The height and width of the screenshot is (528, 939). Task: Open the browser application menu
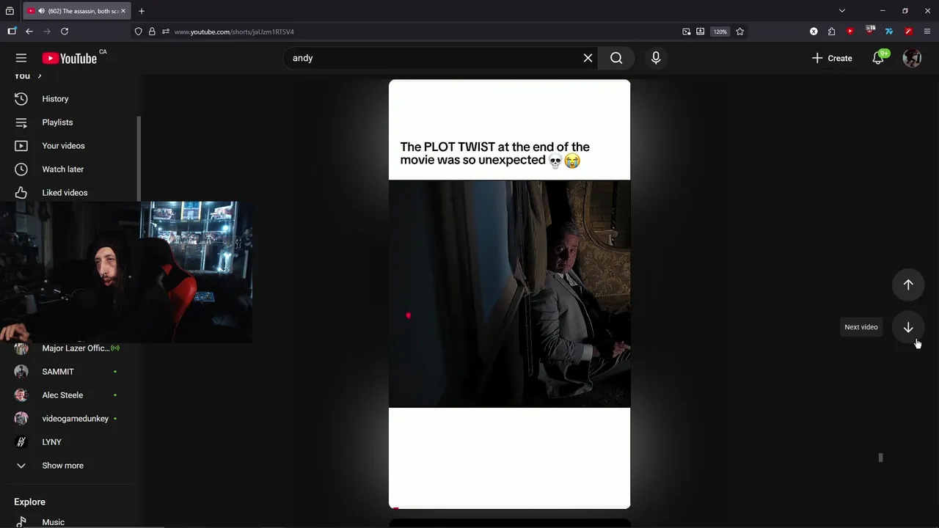click(x=927, y=32)
